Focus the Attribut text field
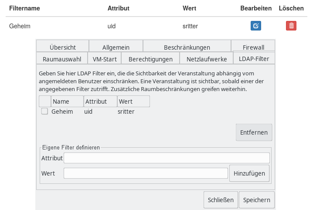Image resolution: width=313 pixels, height=210 pixels. [167, 158]
